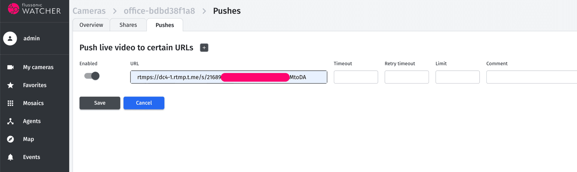Screen dimensions: 577x172
Task: Click the Flussonic Watcher logo icon
Action: pos(13,9)
